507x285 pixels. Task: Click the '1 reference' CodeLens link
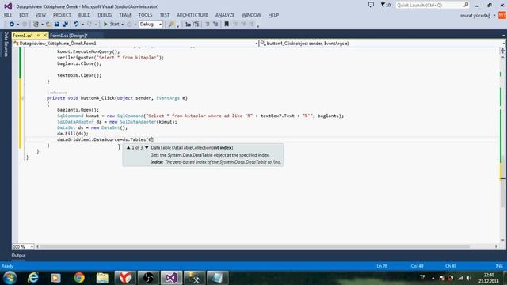(x=57, y=93)
